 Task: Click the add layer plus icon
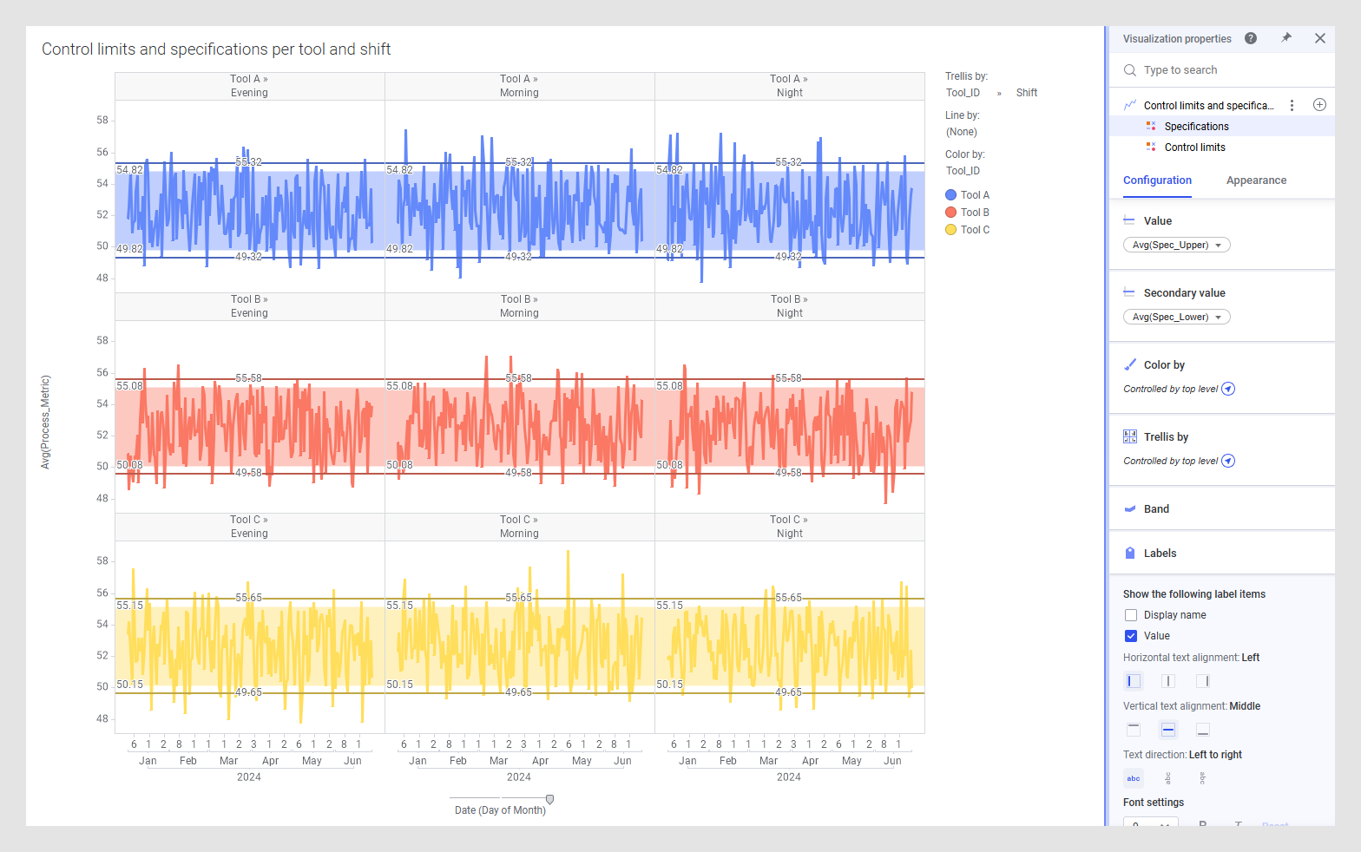pyautogui.click(x=1319, y=105)
